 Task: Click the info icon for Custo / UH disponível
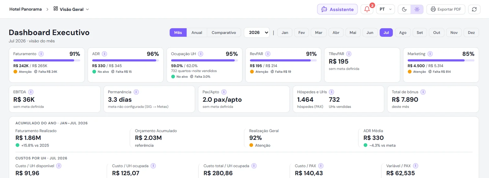point(59,166)
